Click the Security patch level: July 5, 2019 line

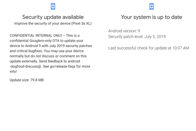(x=137, y=37)
